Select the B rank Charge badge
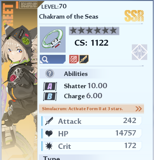 (50, 97)
